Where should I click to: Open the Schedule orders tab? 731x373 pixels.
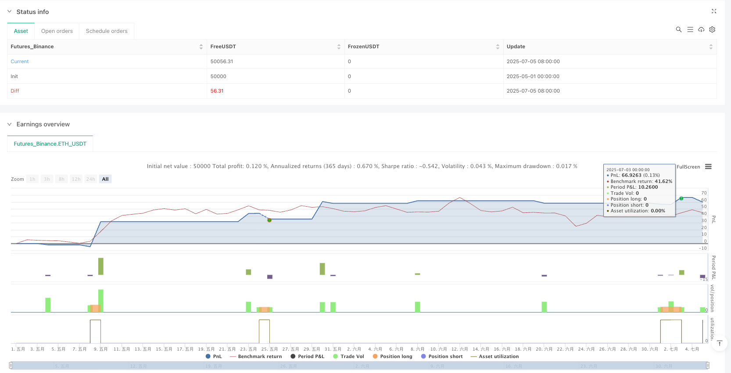(107, 31)
